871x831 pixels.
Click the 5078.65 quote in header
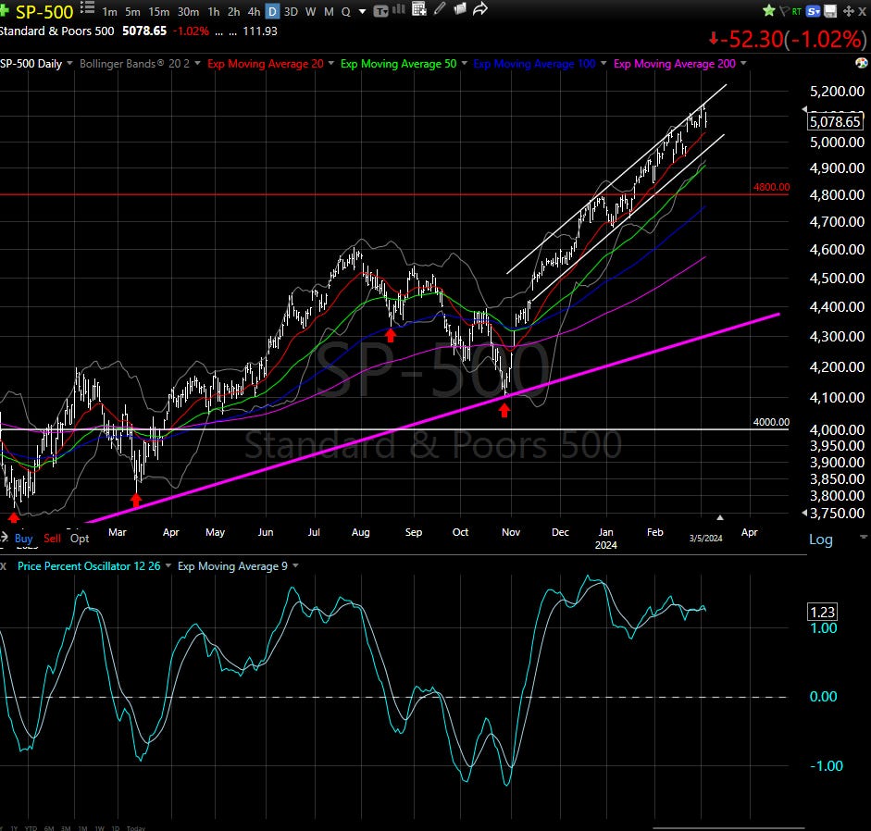(144, 31)
